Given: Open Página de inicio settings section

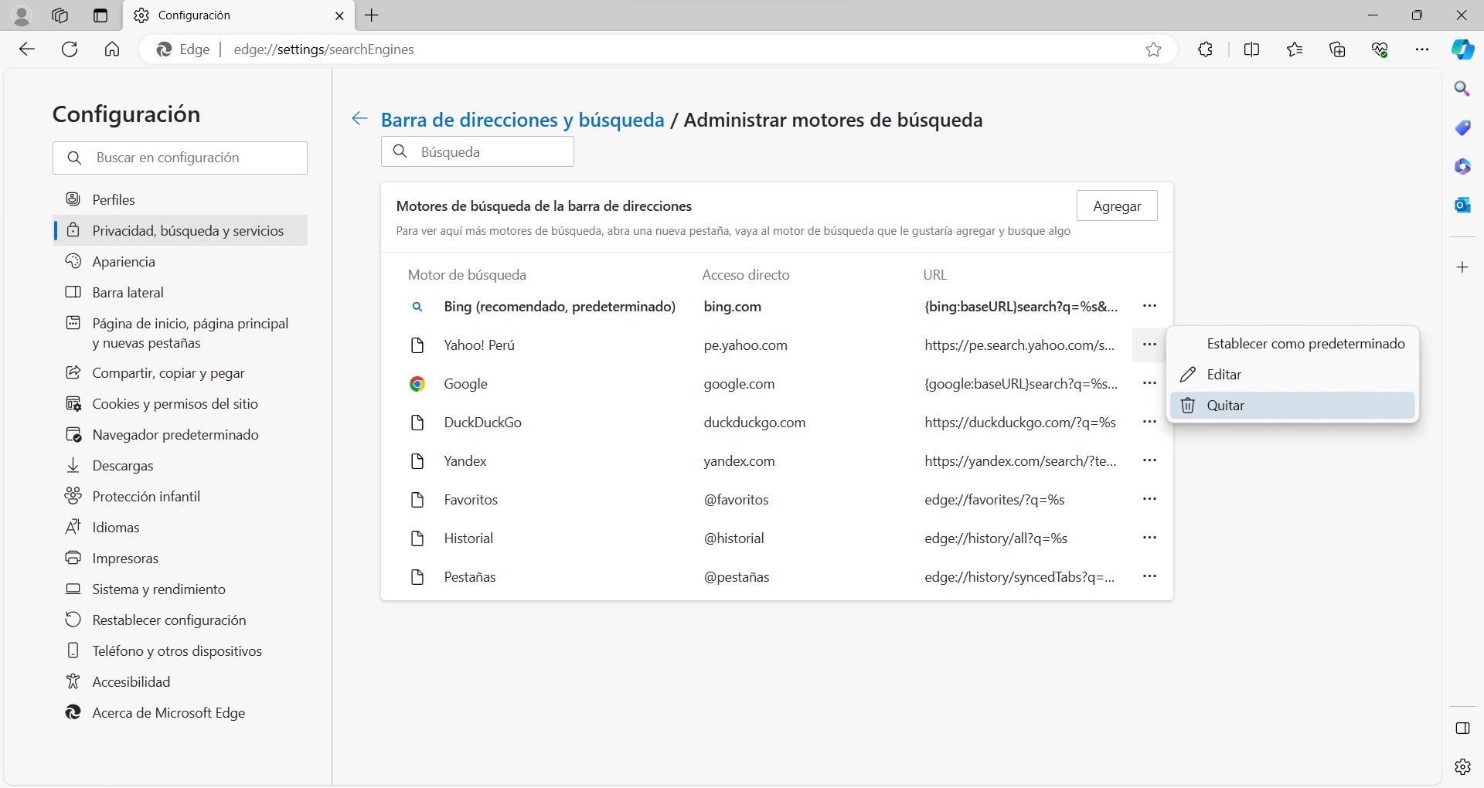Looking at the screenshot, I should (180, 333).
